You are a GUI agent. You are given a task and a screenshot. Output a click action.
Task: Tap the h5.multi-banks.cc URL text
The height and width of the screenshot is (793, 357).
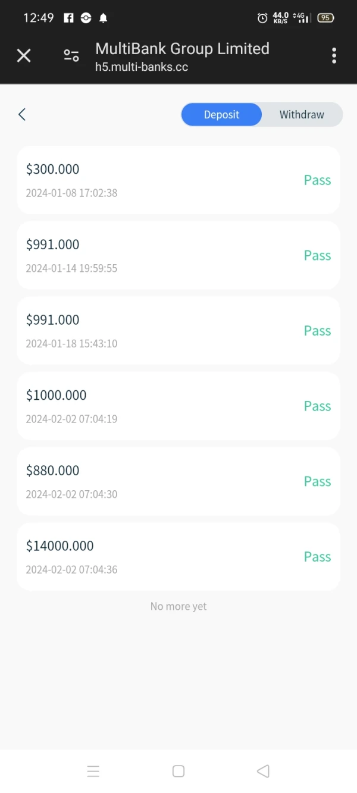(x=142, y=67)
